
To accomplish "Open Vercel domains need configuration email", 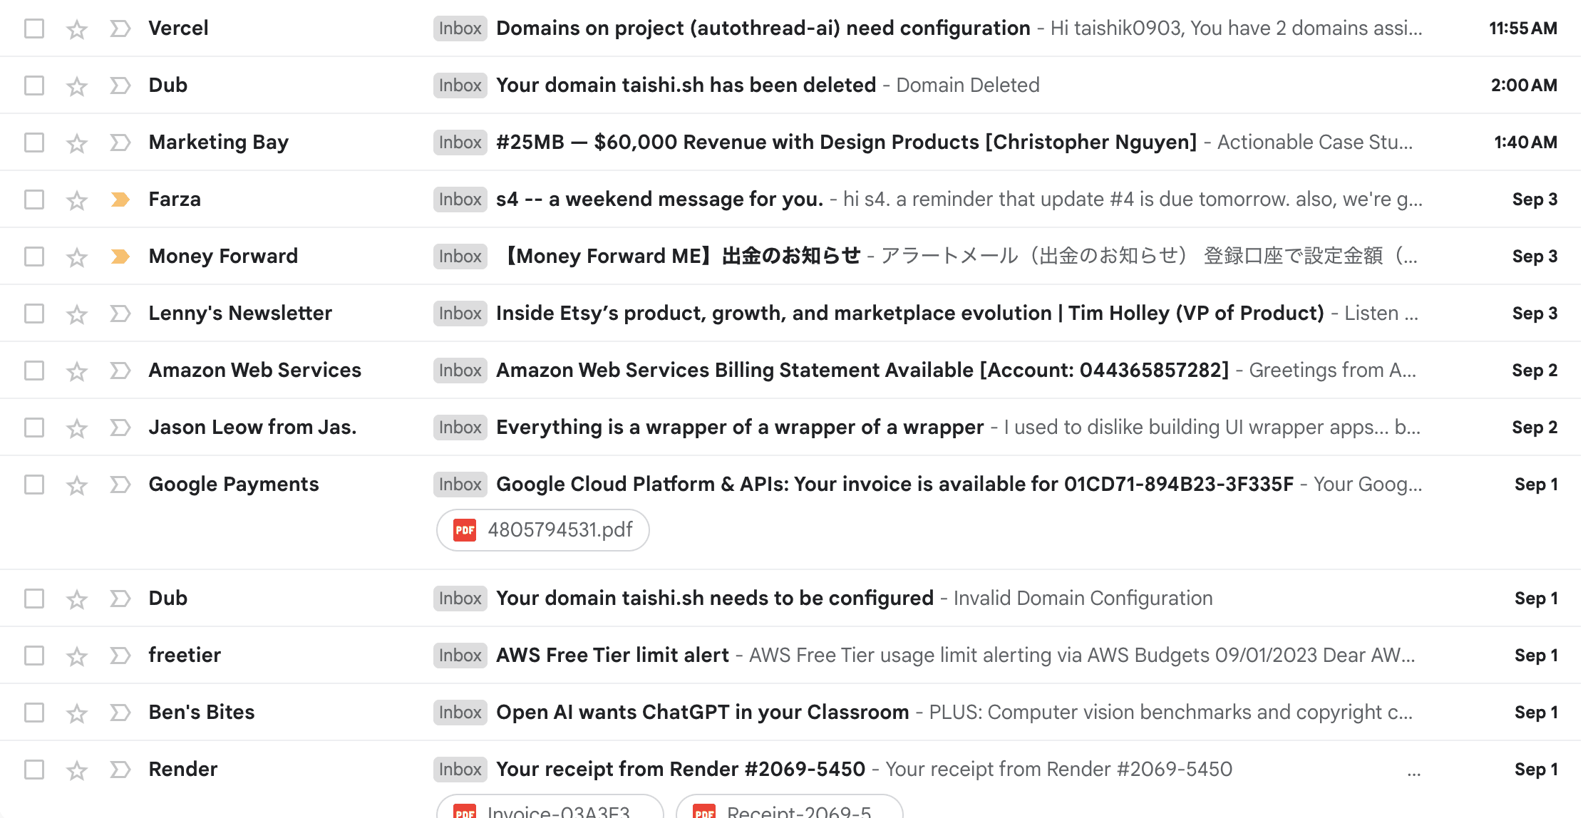I will click(763, 29).
